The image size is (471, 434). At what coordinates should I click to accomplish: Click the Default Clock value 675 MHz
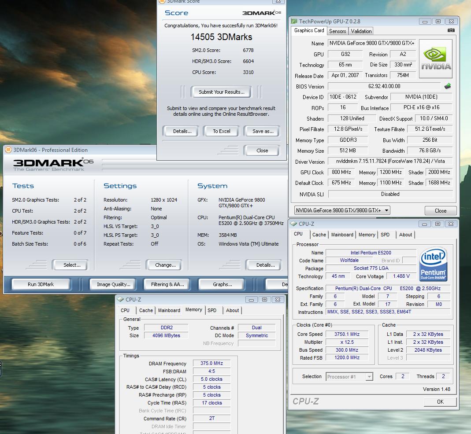tap(341, 183)
